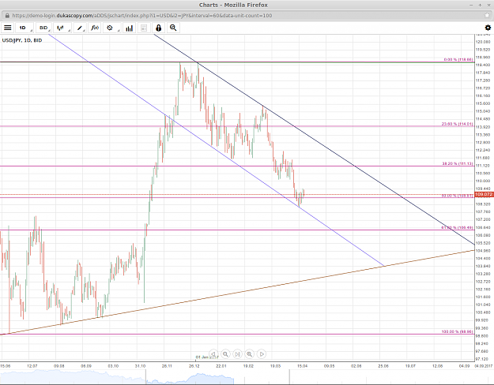Click the browser address bar URL

141,16
